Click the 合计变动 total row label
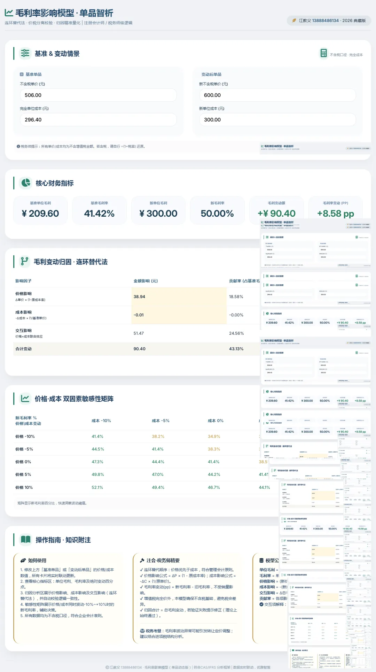 [23, 349]
